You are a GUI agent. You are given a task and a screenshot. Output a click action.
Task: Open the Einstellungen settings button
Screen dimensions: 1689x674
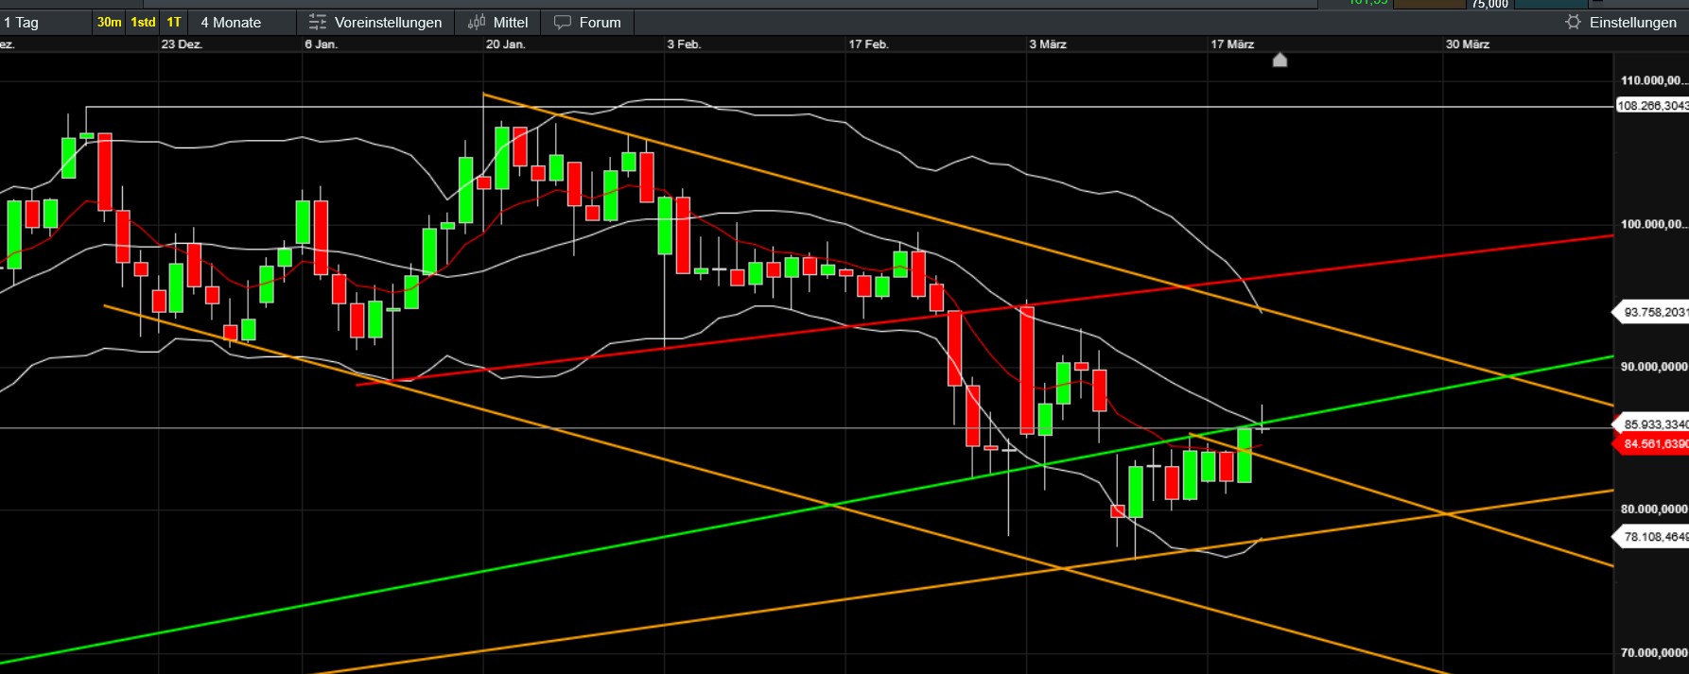coord(1622,22)
